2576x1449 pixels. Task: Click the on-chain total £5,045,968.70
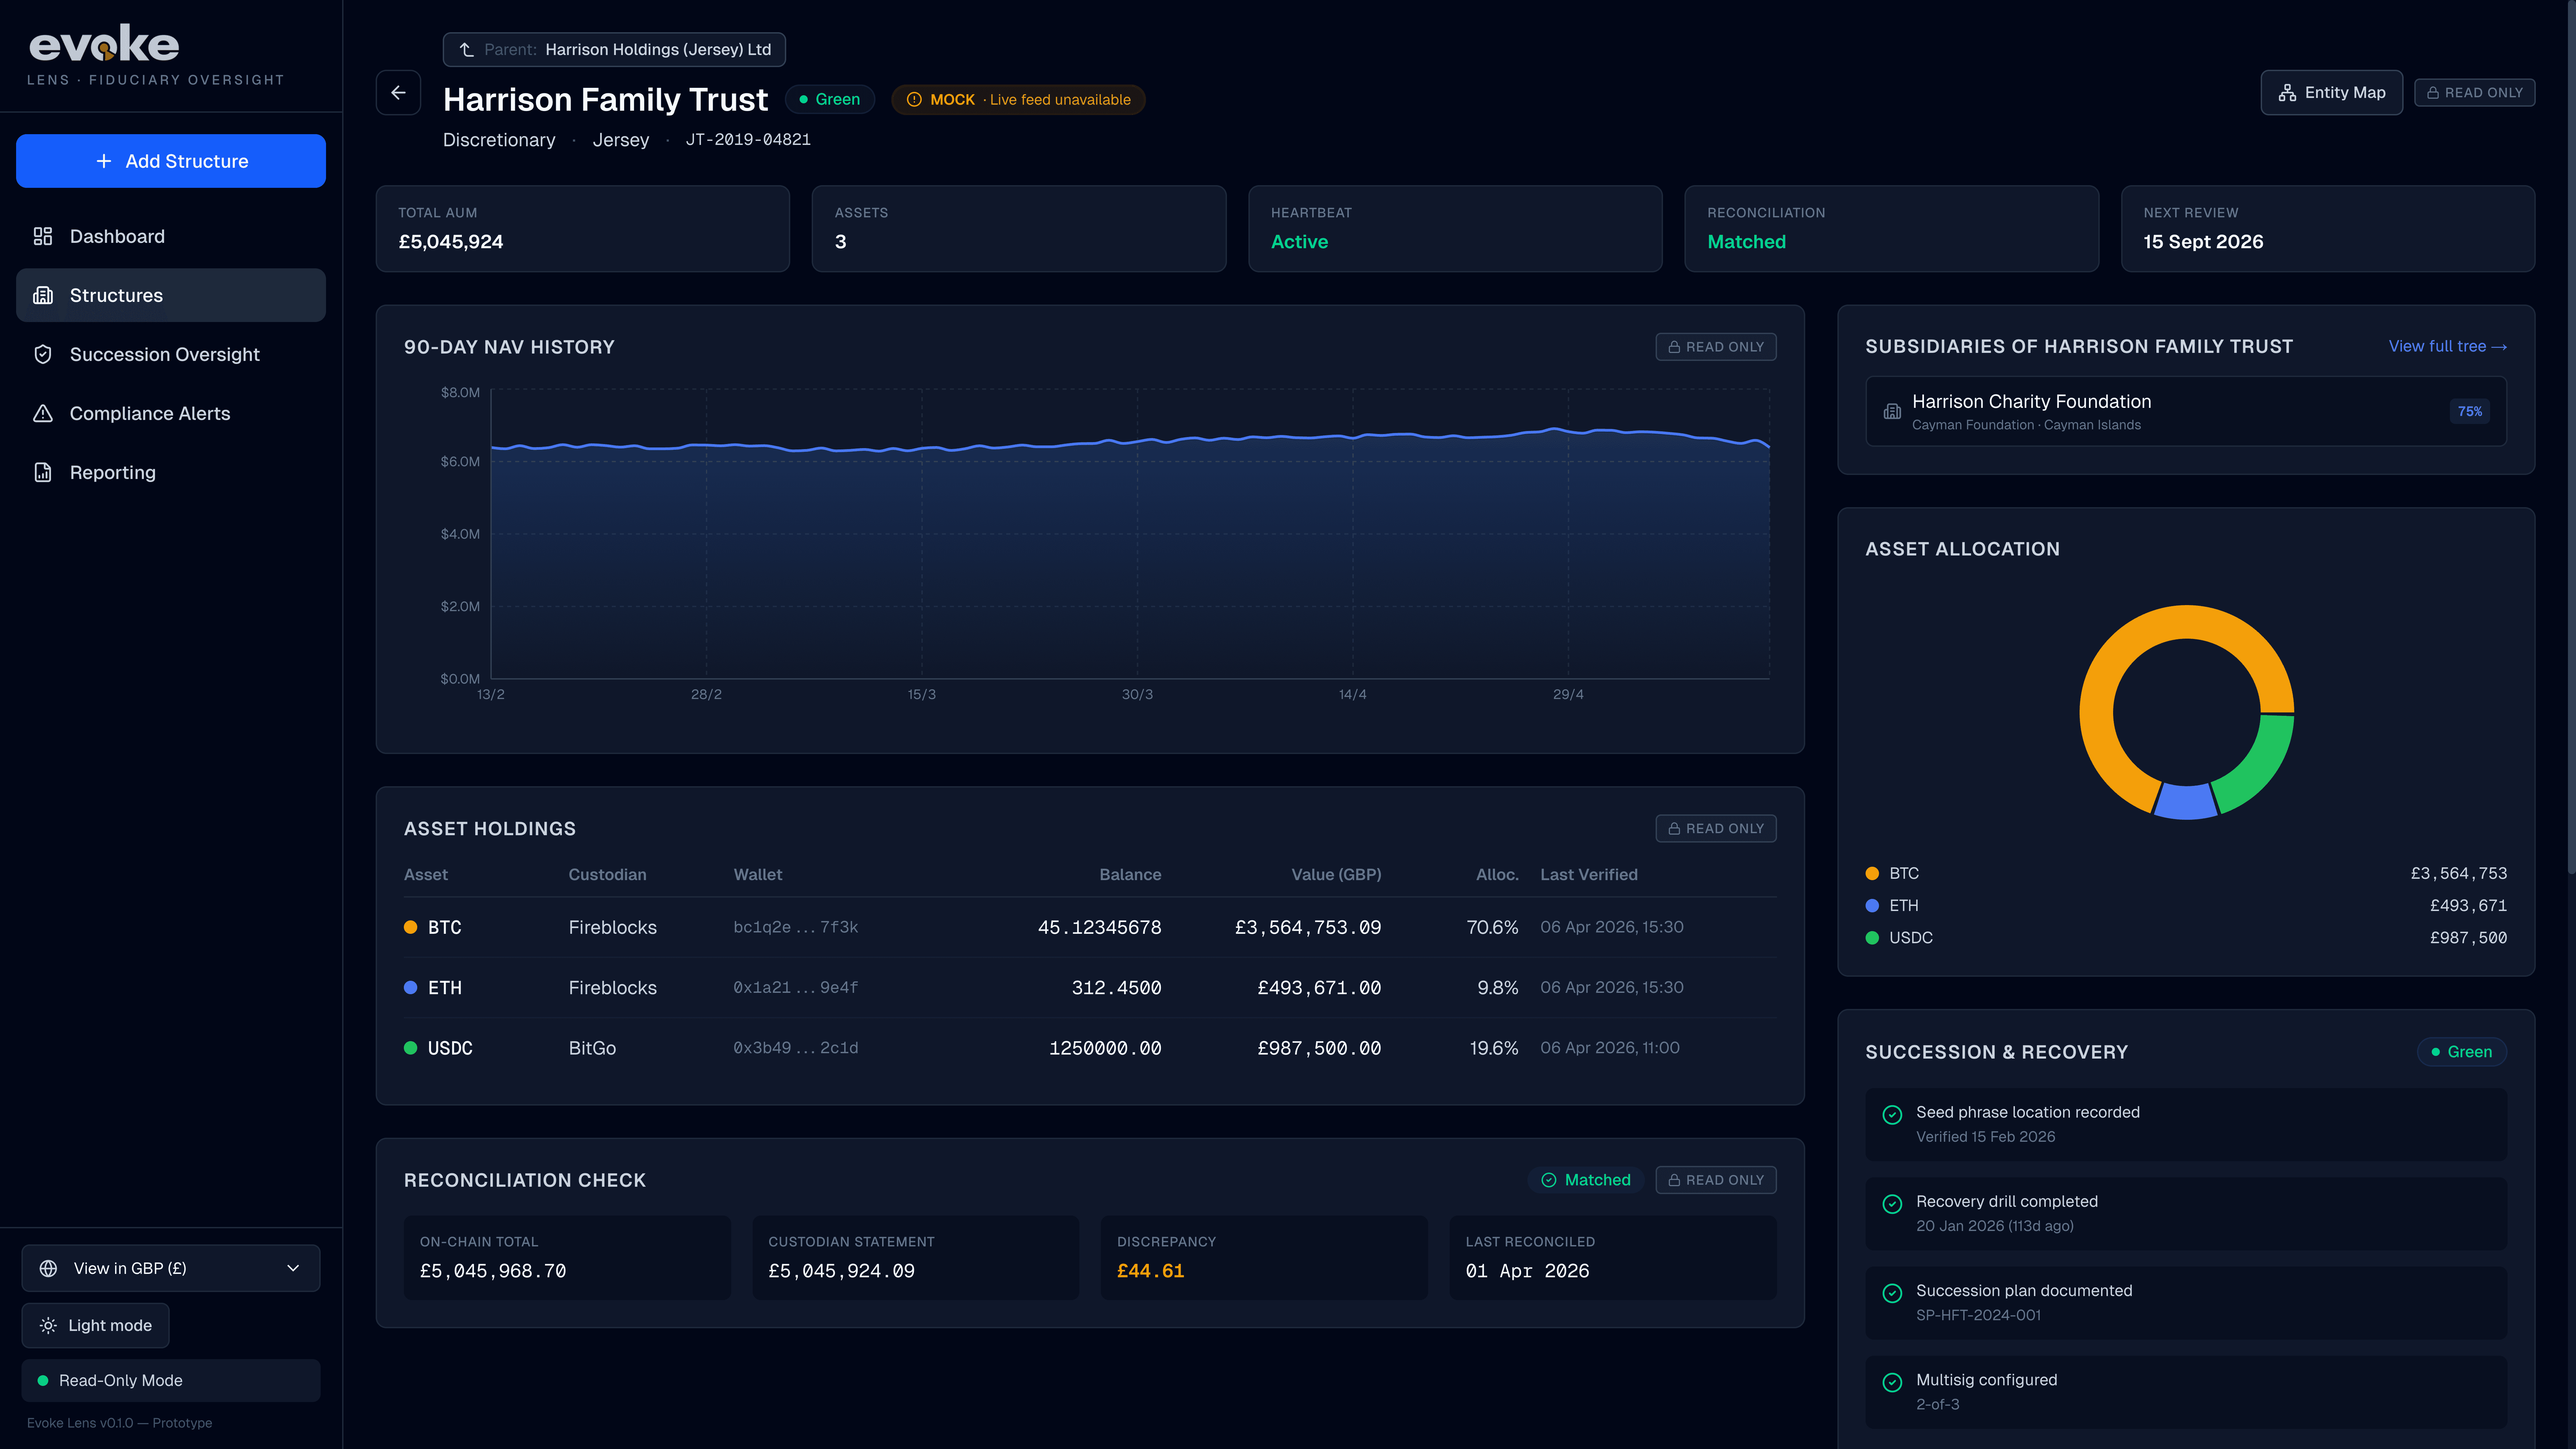point(493,1271)
